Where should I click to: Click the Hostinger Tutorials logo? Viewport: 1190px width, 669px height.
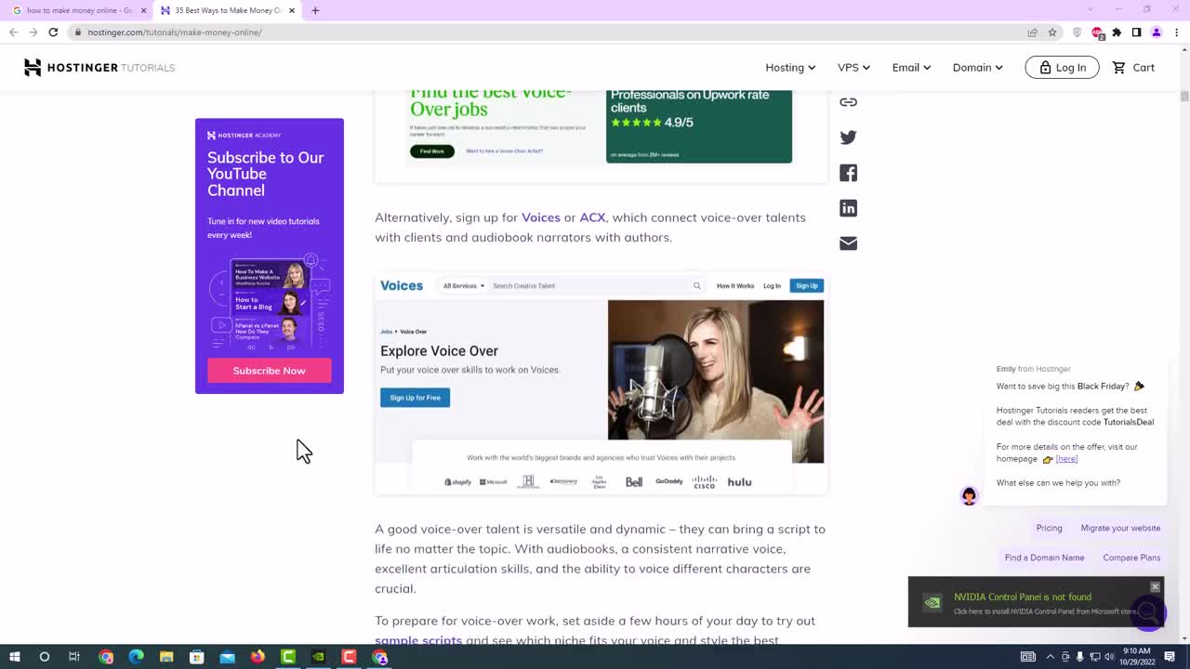click(x=99, y=67)
